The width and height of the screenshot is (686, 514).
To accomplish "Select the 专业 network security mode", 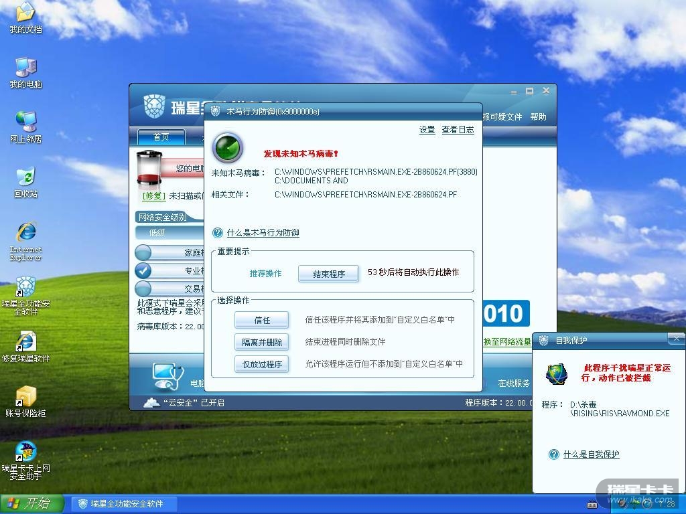I will (x=171, y=270).
